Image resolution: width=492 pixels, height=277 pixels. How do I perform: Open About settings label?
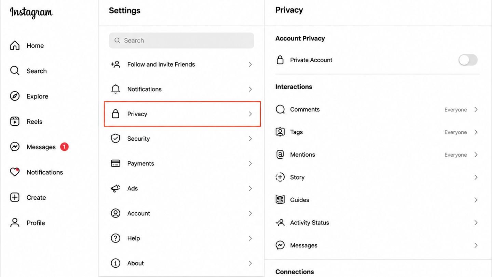coord(136,263)
